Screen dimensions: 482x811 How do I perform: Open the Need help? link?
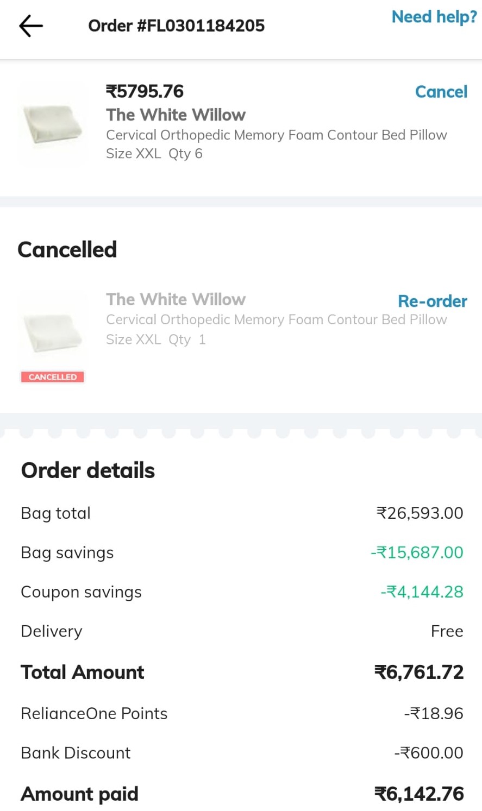tap(434, 17)
